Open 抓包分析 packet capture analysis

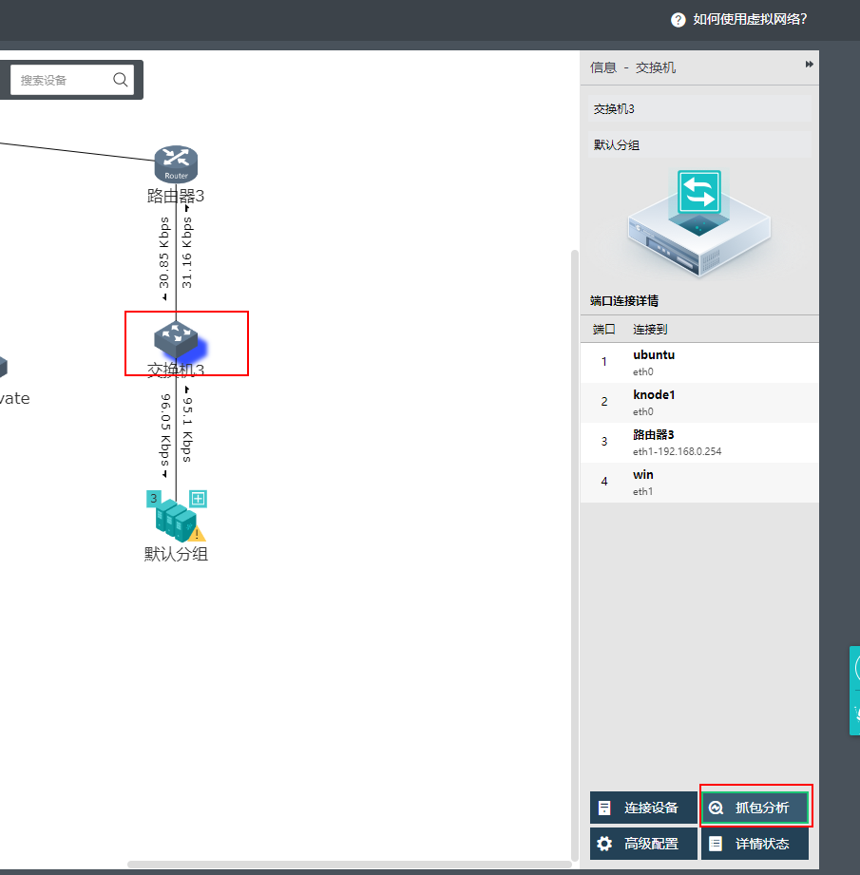point(755,808)
